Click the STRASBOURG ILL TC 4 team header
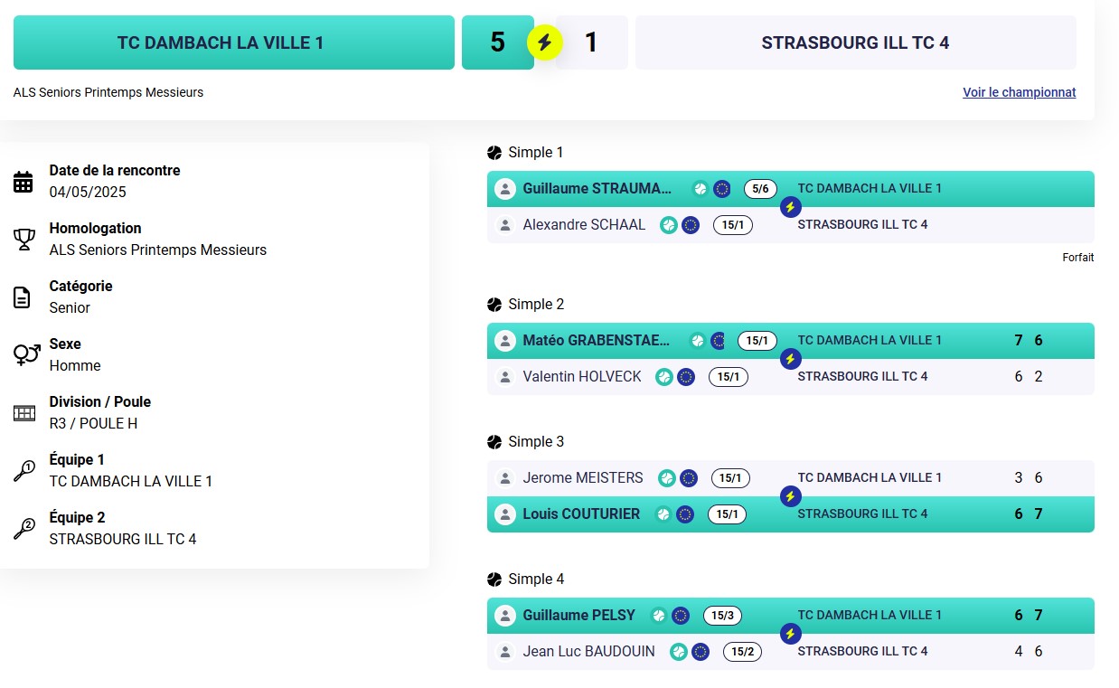 (x=855, y=42)
